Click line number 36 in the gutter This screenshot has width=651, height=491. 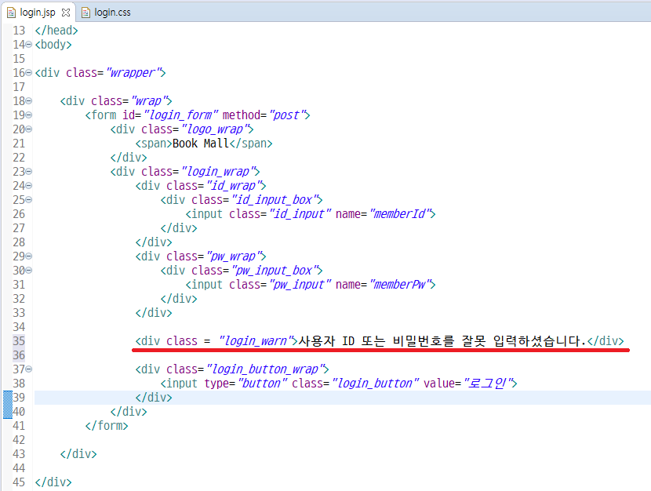[x=19, y=355]
